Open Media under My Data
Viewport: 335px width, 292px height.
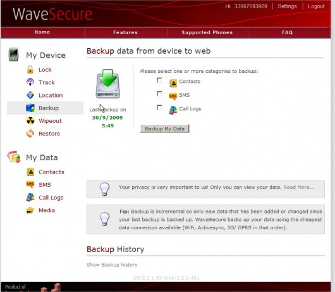pyautogui.click(x=47, y=210)
